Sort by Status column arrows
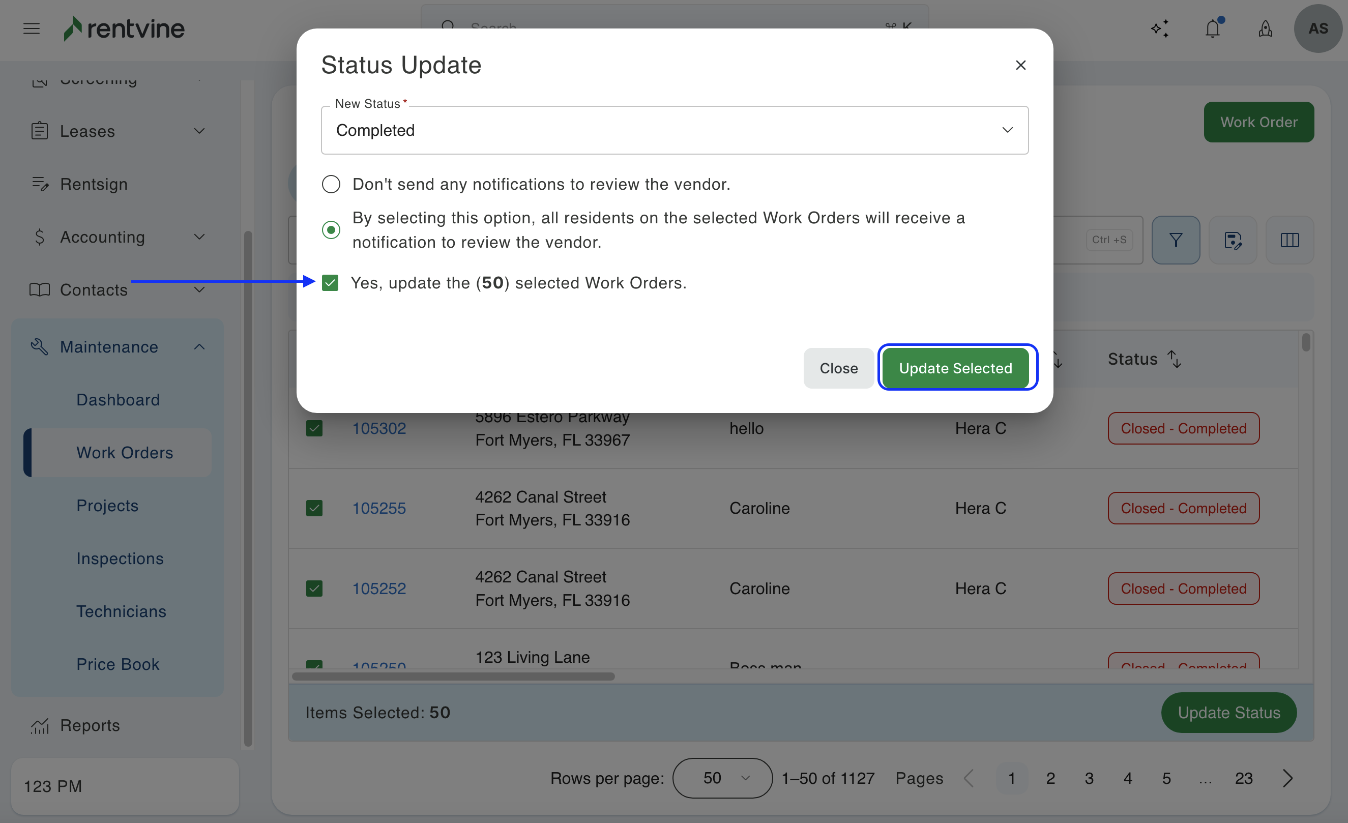Viewport: 1348px width, 823px height. coord(1174,359)
